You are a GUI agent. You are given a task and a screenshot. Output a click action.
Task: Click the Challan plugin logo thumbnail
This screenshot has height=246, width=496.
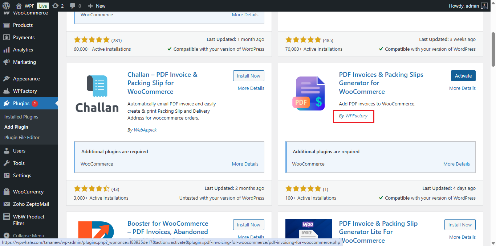(x=97, y=93)
